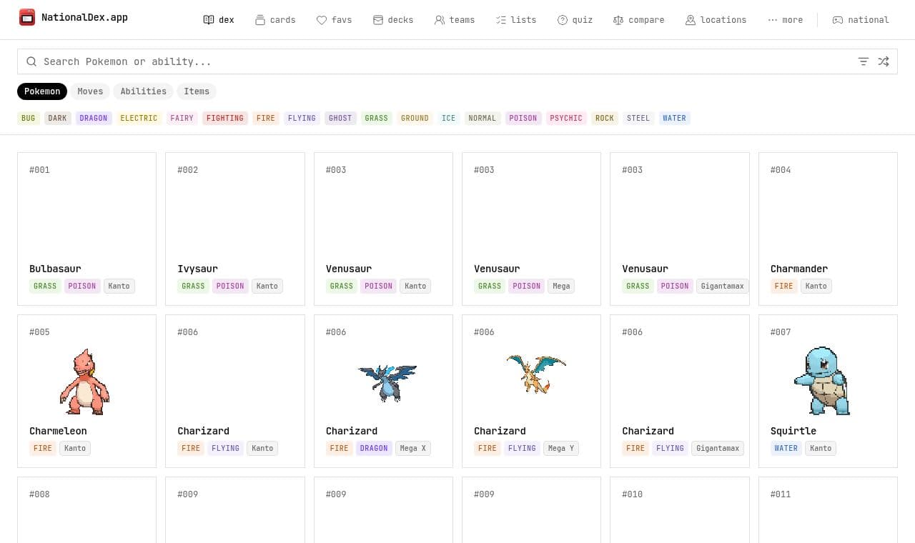915x543 pixels.
Task: Filter by STEEL type chip
Action: [638, 119]
